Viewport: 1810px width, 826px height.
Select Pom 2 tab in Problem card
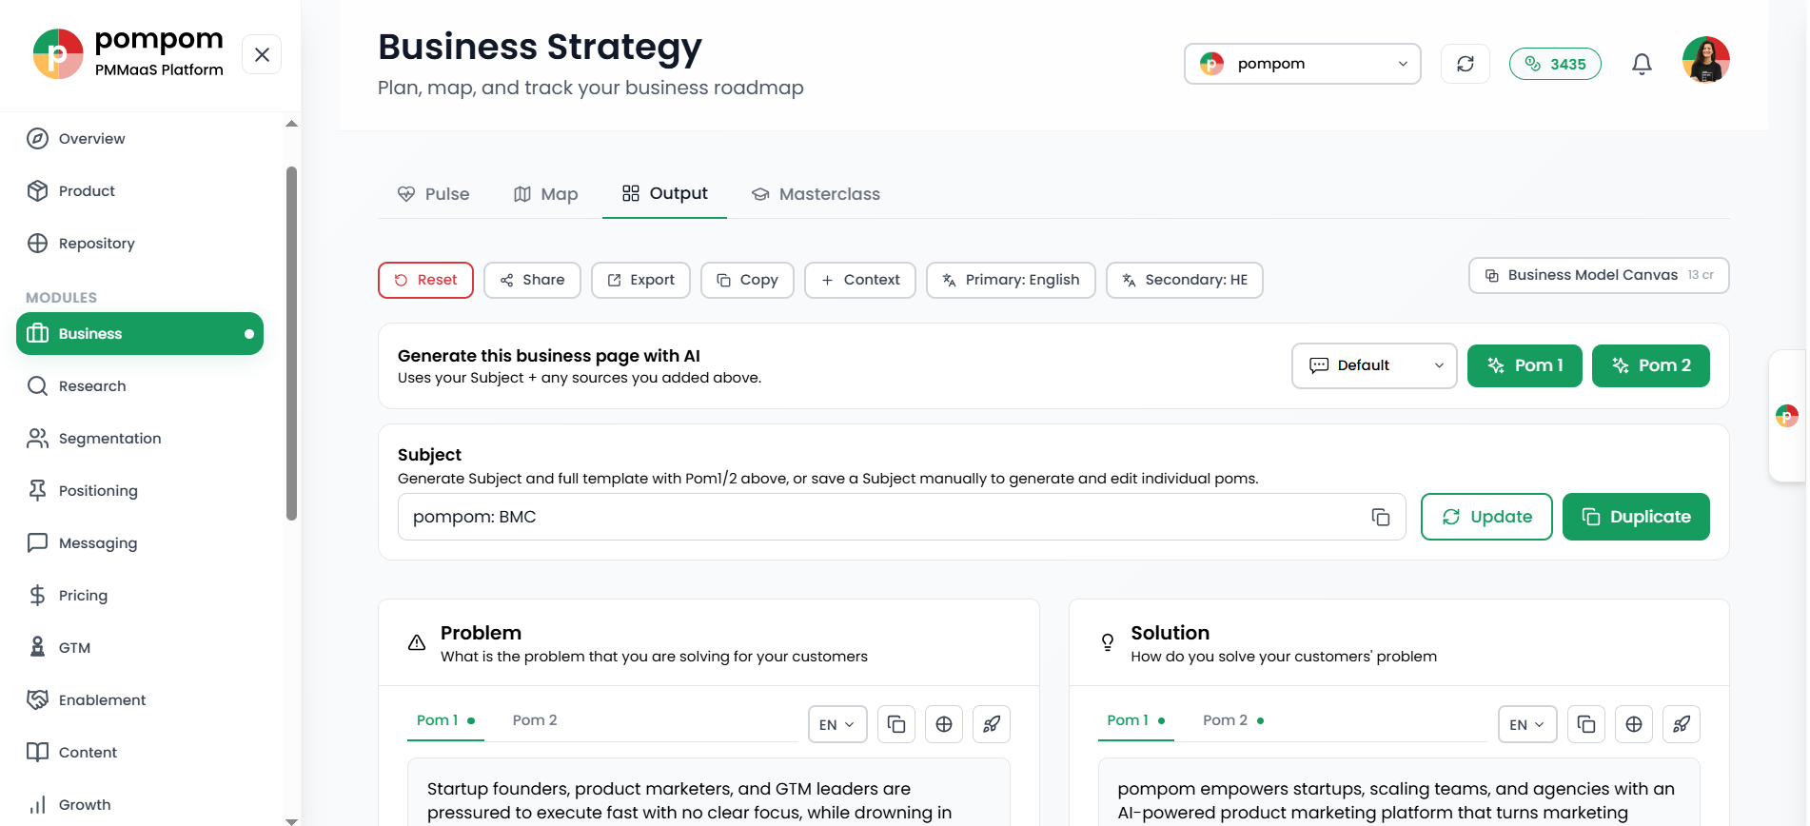535,720
